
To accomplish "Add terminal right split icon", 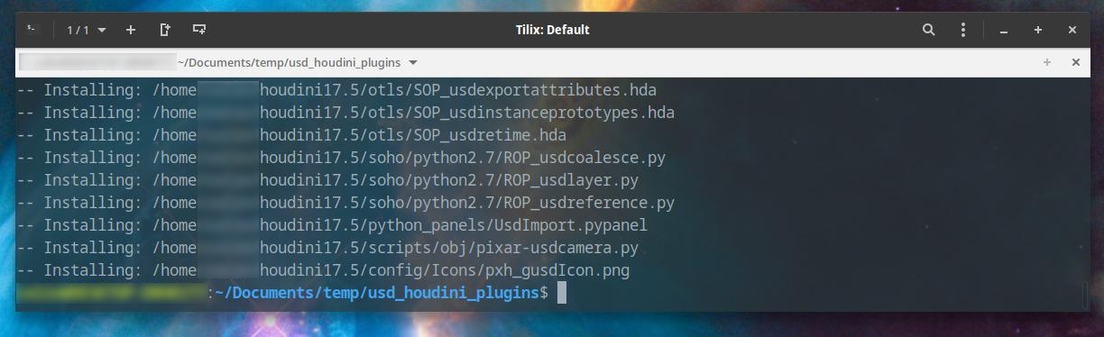I will tap(165, 30).
